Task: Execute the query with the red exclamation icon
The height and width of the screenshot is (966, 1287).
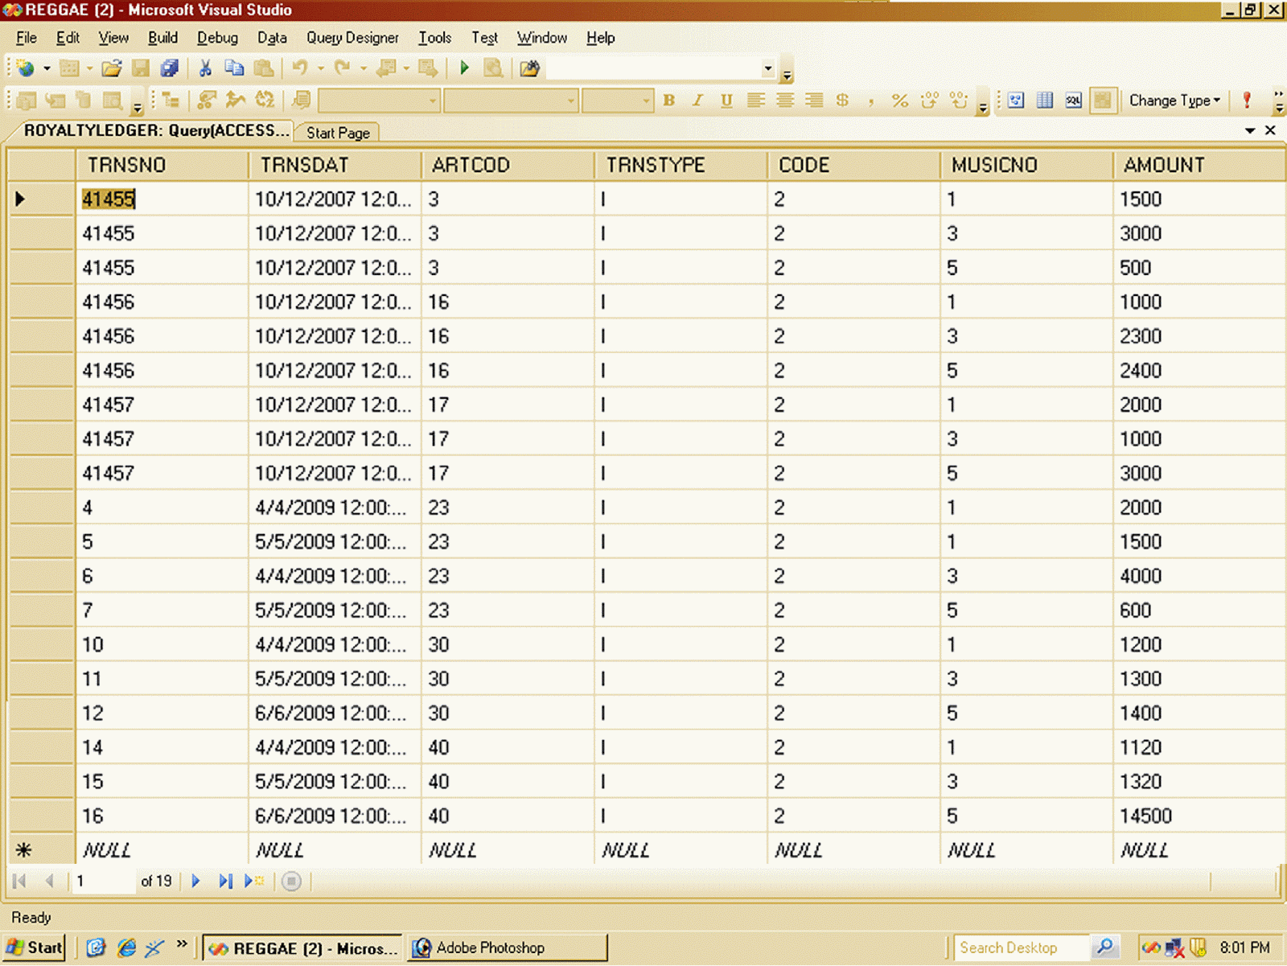Action: click(x=1247, y=101)
